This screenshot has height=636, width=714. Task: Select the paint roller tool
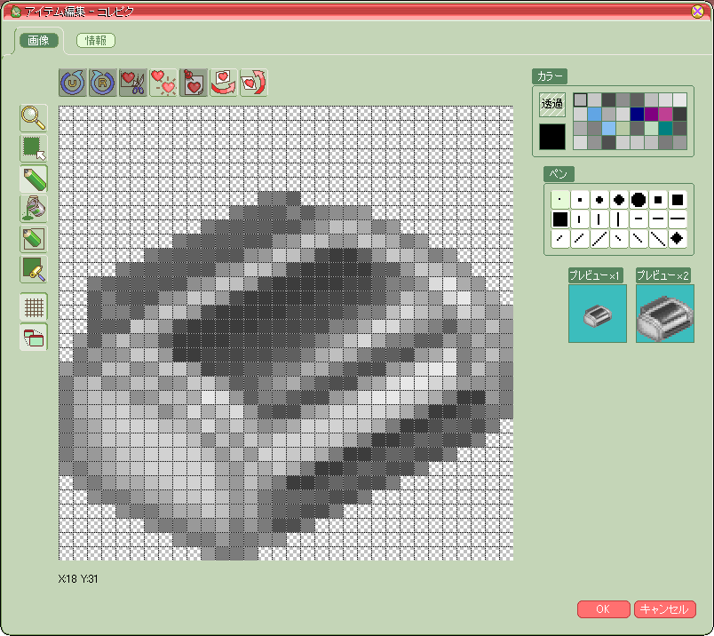pyautogui.click(x=34, y=269)
